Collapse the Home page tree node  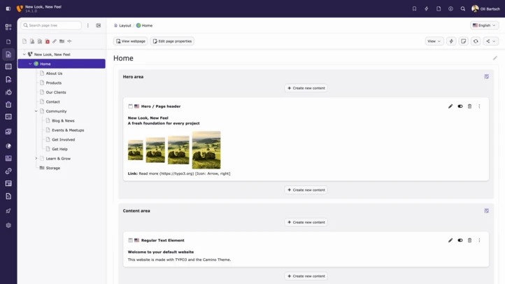[30, 64]
